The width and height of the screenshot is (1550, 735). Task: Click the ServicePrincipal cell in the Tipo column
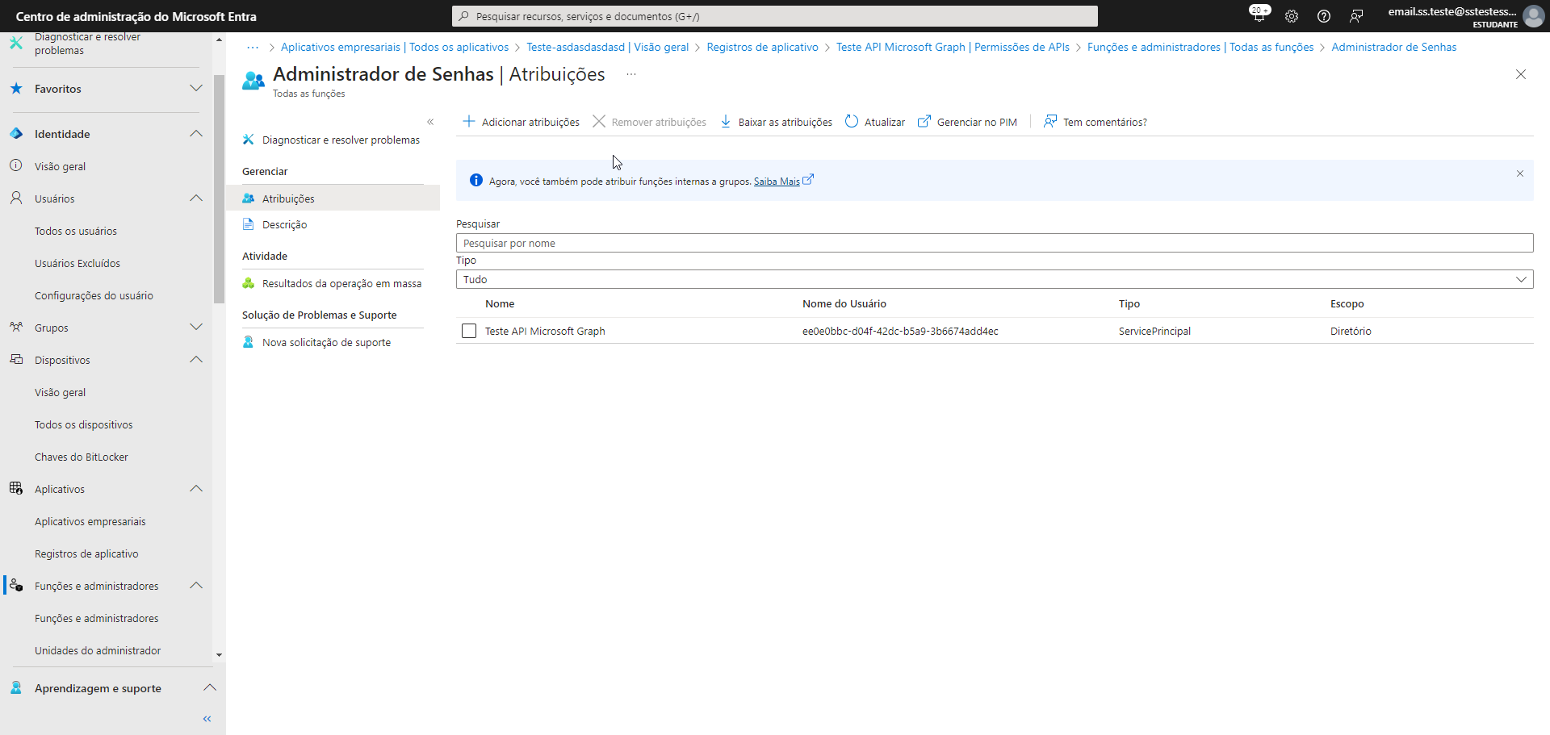coord(1154,331)
